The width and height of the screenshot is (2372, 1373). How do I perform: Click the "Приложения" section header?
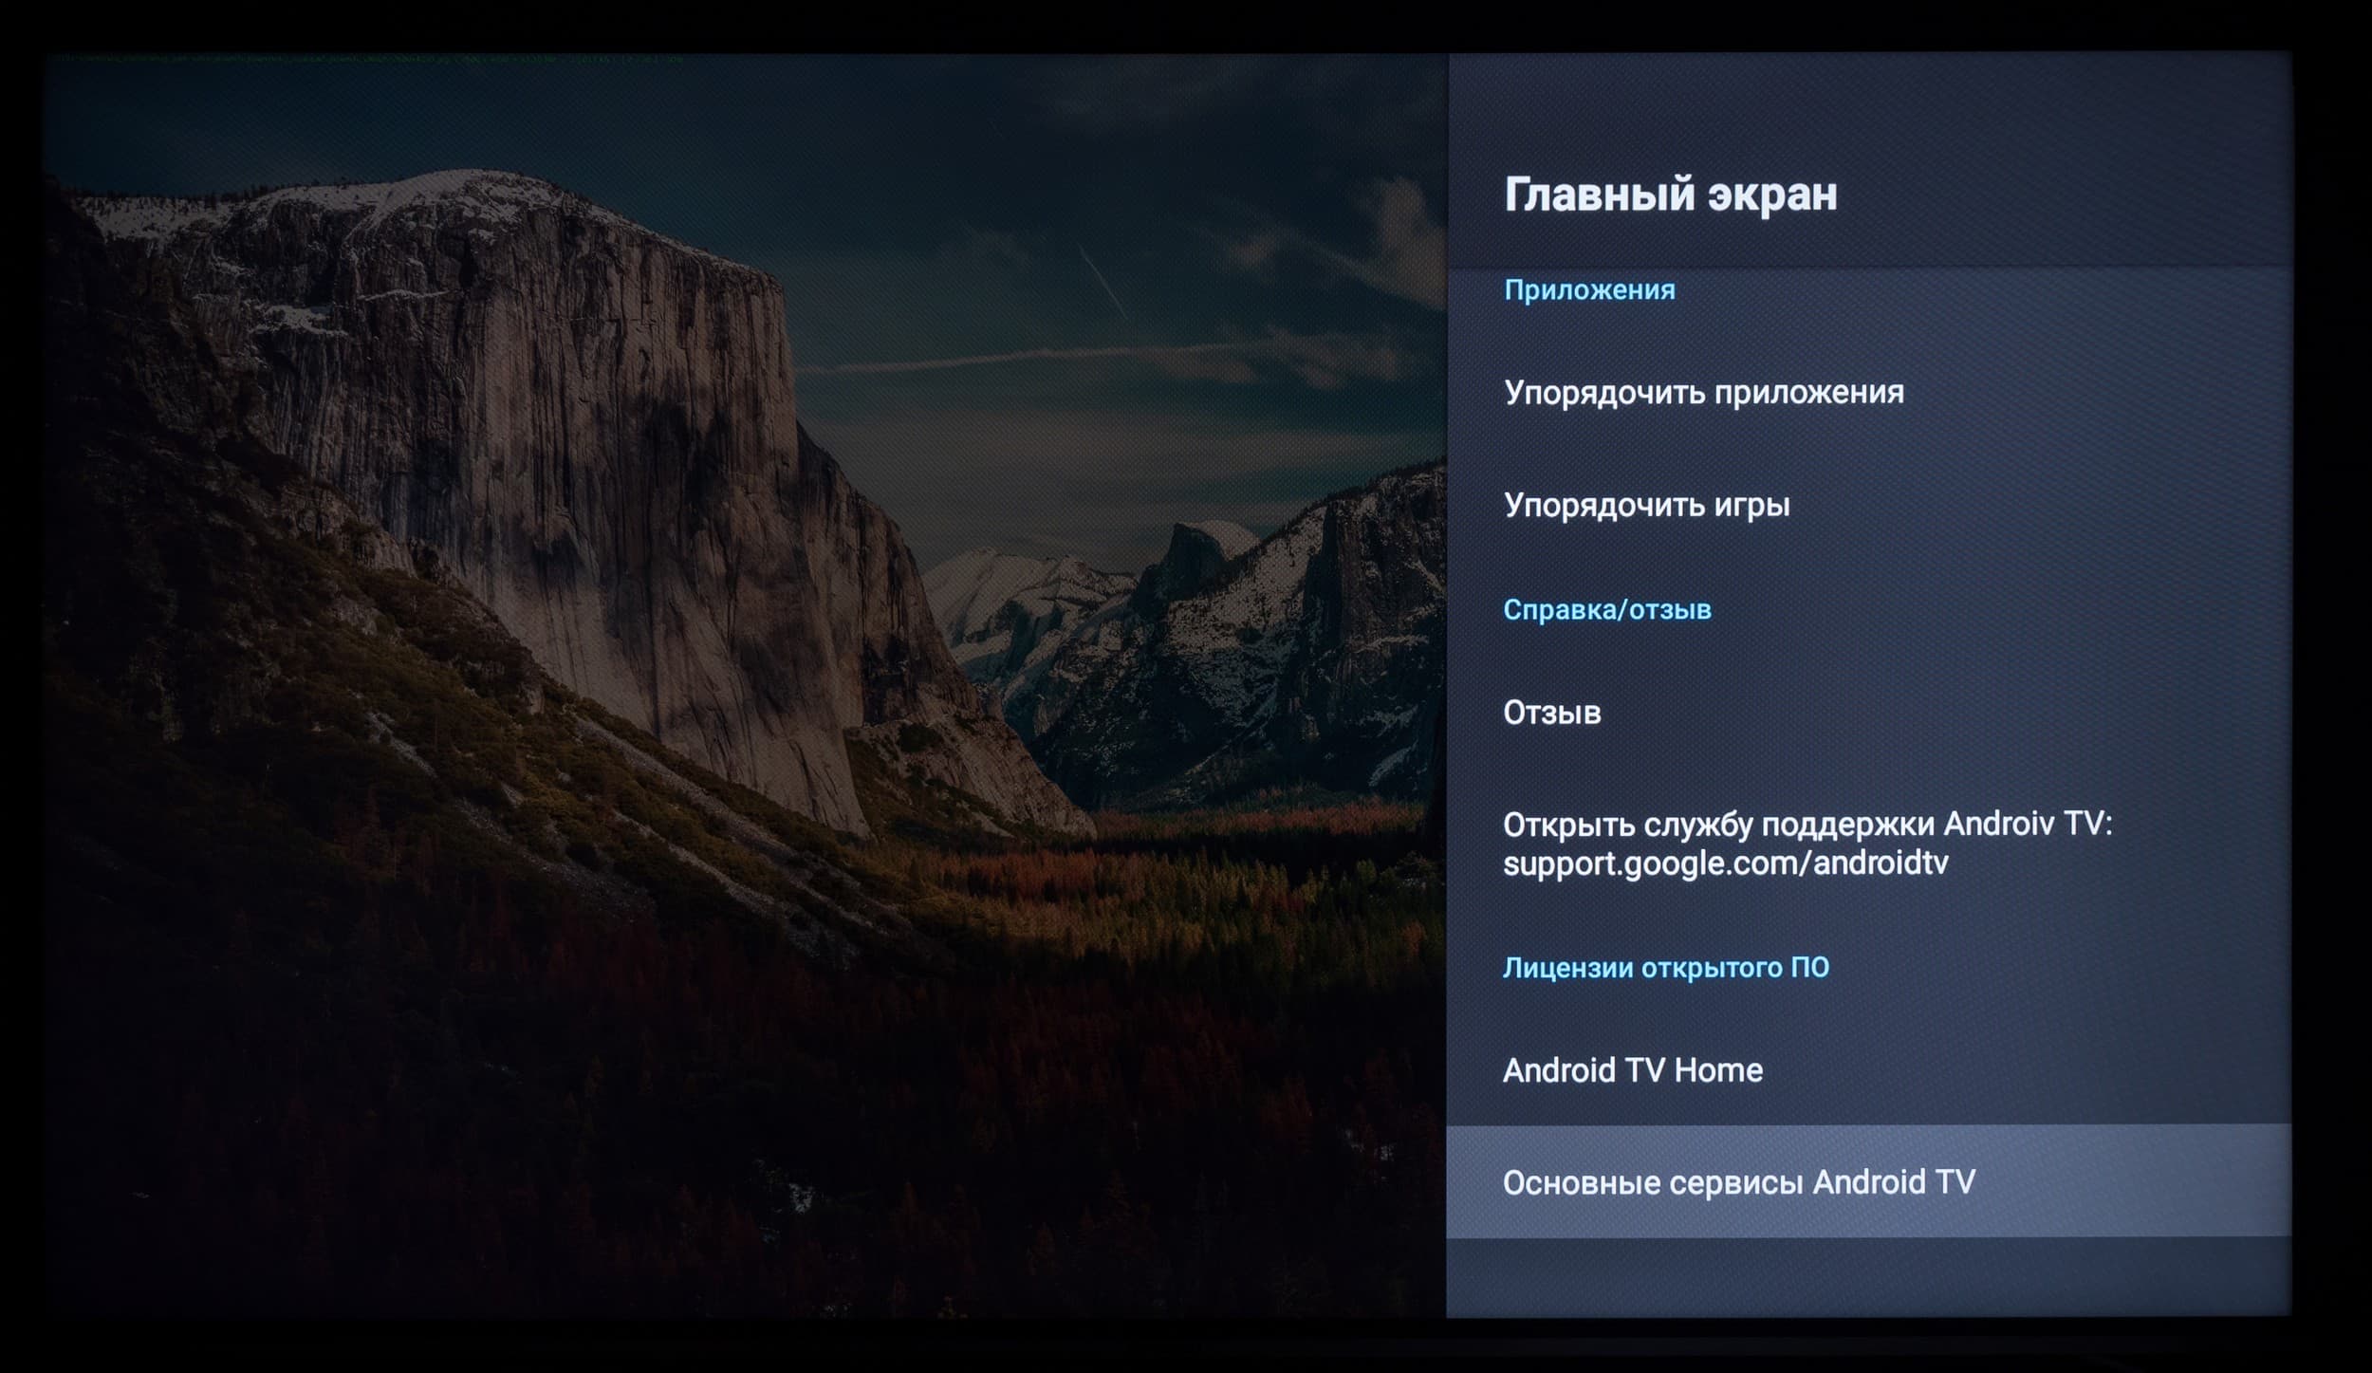tap(1589, 289)
